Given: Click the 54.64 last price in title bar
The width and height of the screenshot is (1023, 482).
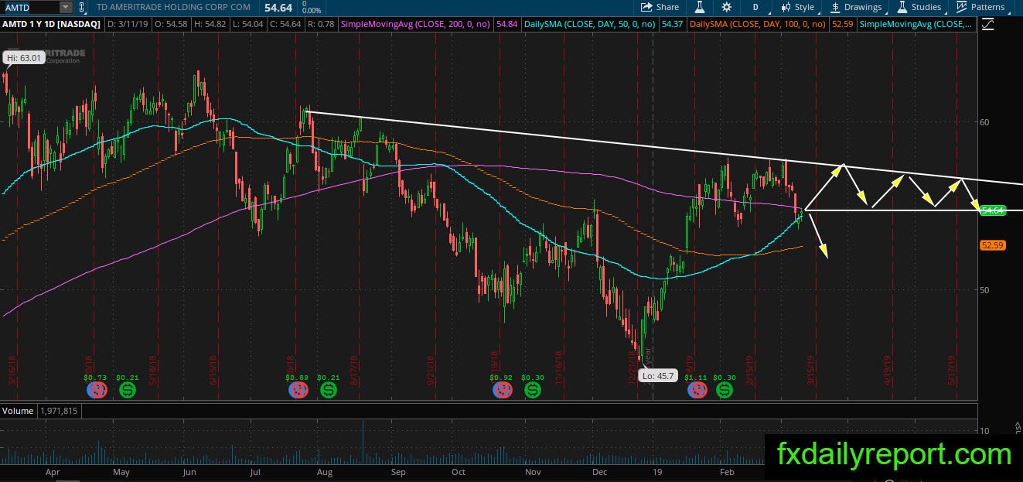Looking at the screenshot, I should pyautogui.click(x=278, y=6).
